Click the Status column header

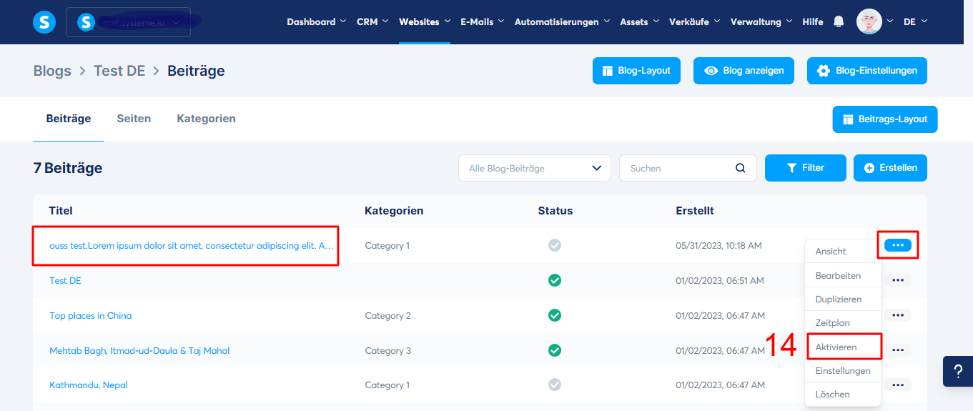555,210
